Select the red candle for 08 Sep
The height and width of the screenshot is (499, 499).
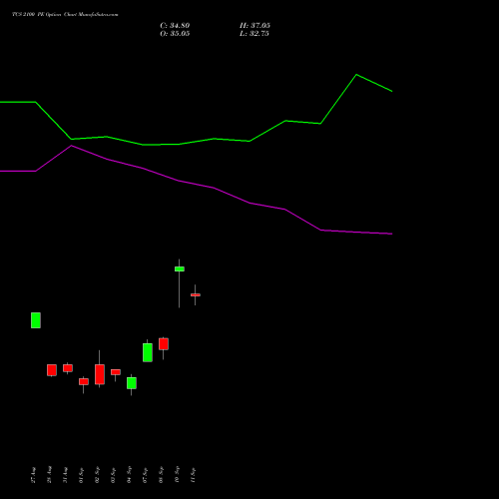pos(164,344)
